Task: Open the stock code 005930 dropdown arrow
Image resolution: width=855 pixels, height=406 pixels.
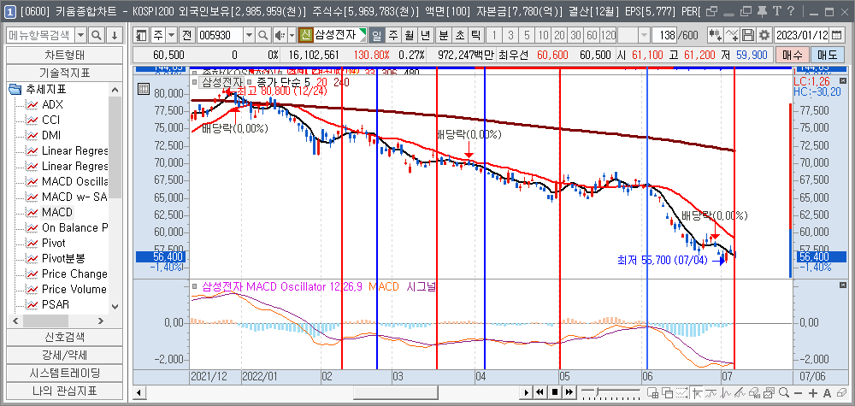Action: click(x=249, y=35)
